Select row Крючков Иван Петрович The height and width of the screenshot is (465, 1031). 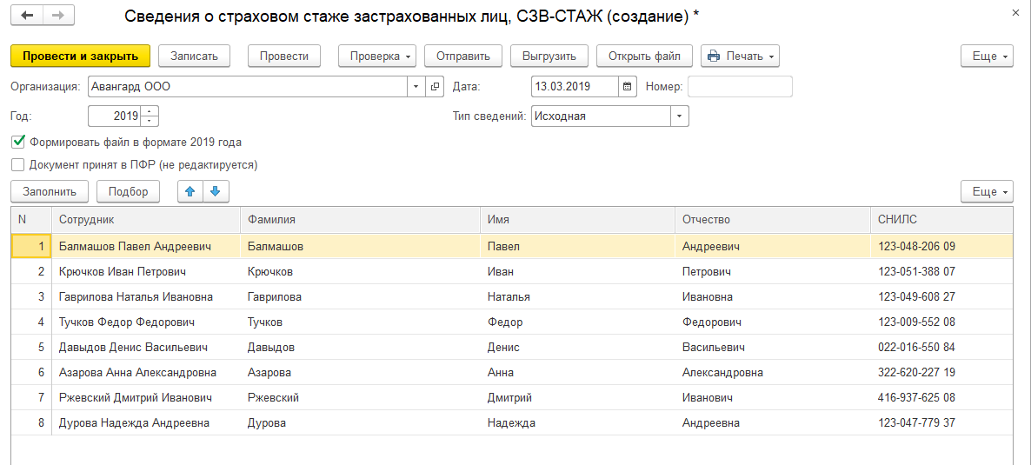click(122, 272)
